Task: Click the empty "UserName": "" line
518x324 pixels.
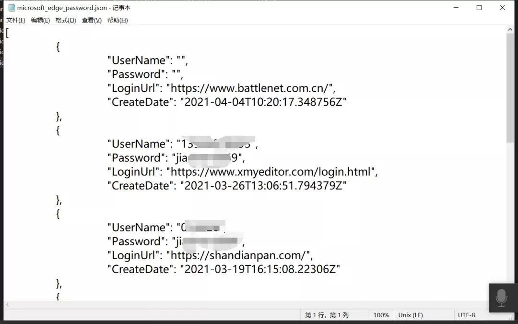Action: (x=148, y=60)
